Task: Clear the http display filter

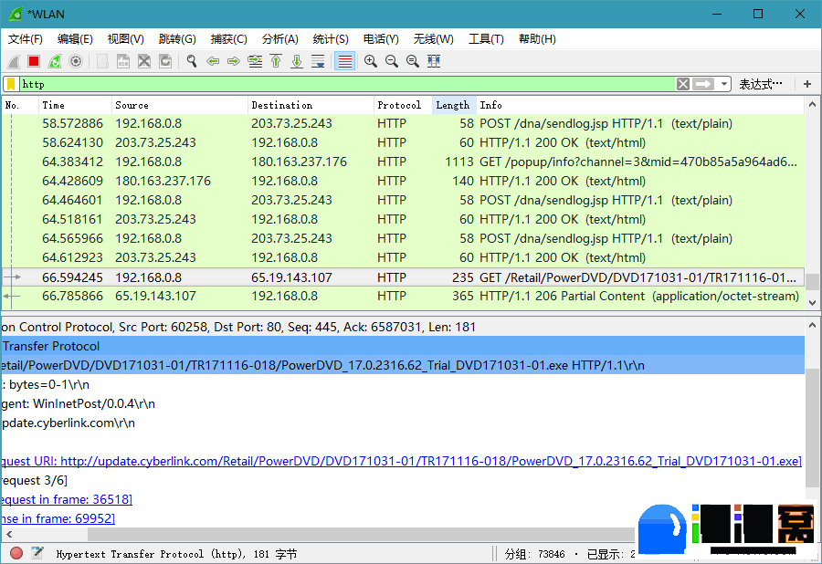Action: pyautogui.click(x=682, y=84)
